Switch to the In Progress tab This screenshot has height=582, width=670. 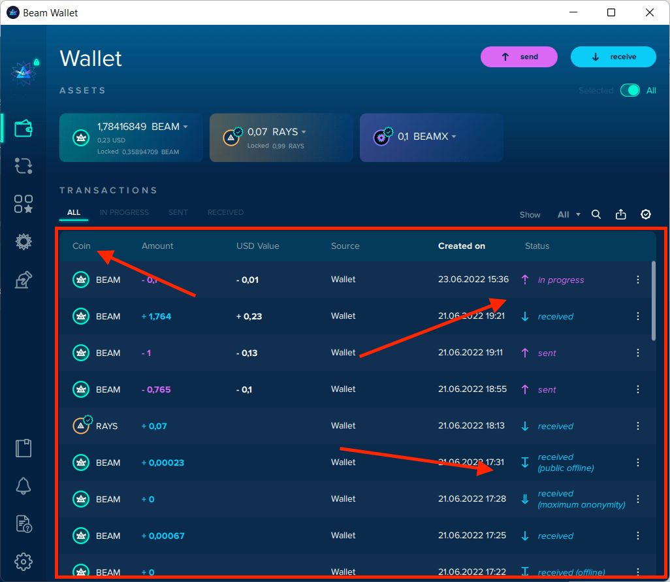pos(124,212)
